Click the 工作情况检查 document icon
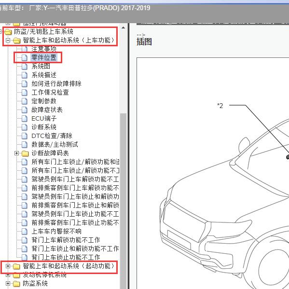The width and height of the screenshot is (289, 289). 24,92
